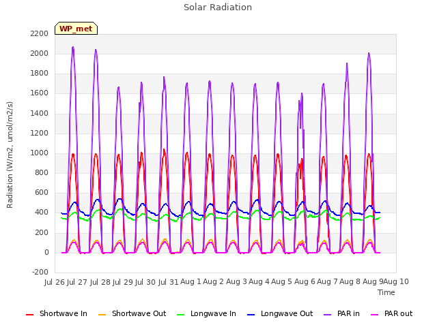Click the Time x-axis label
This screenshot has height=327, width=437.
pyautogui.click(x=386, y=292)
